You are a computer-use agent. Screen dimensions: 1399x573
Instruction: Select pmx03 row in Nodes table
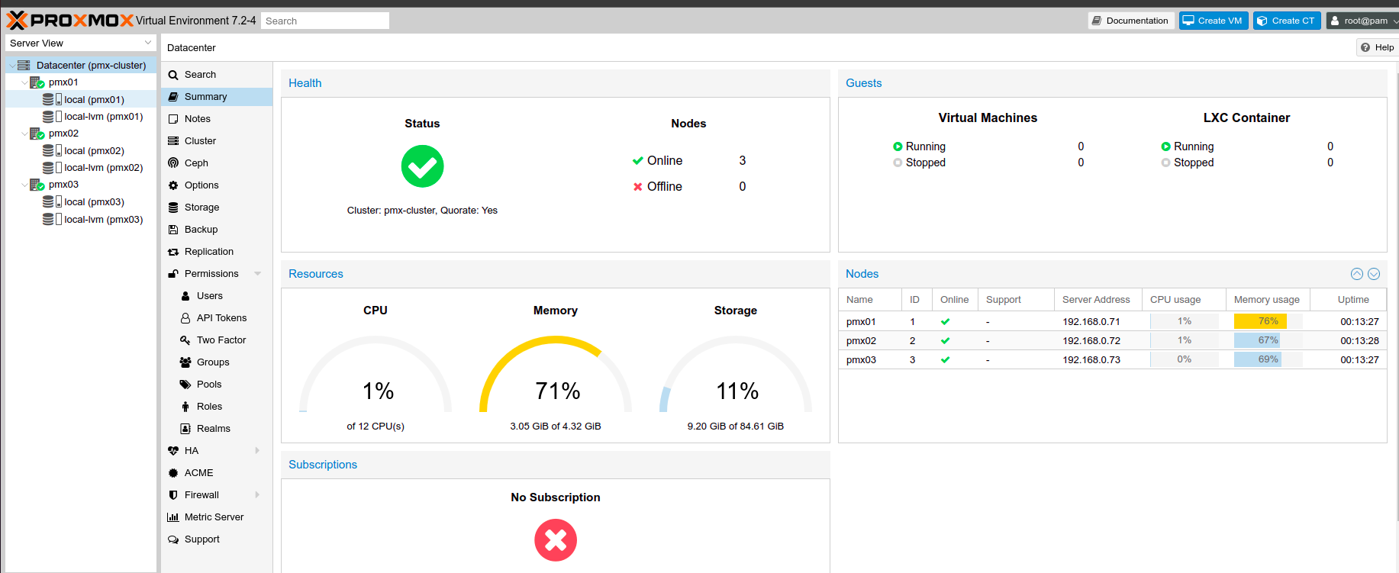pyautogui.click(x=1112, y=359)
